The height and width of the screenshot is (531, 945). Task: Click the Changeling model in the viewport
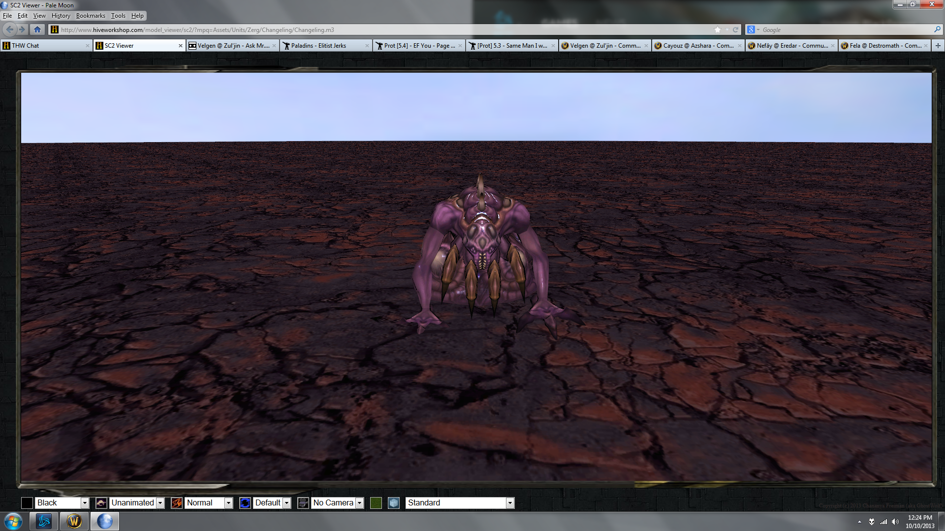click(x=485, y=256)
